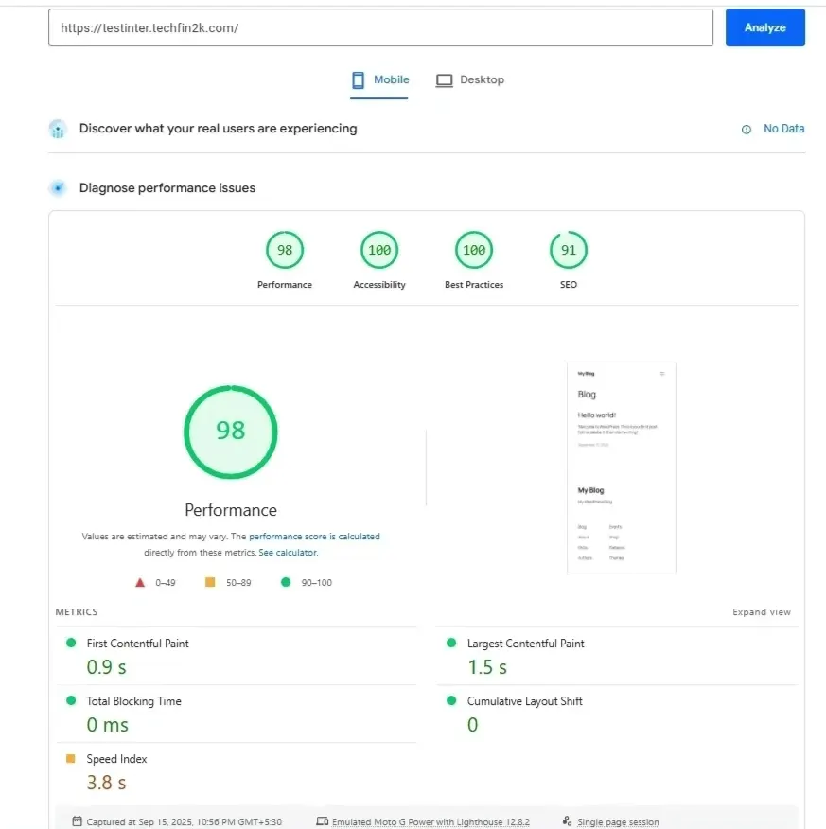Viewport: 826px width, 829px height.
Task: Click the Speed Index orange square indicator
Action: click(x=70, y=759)
